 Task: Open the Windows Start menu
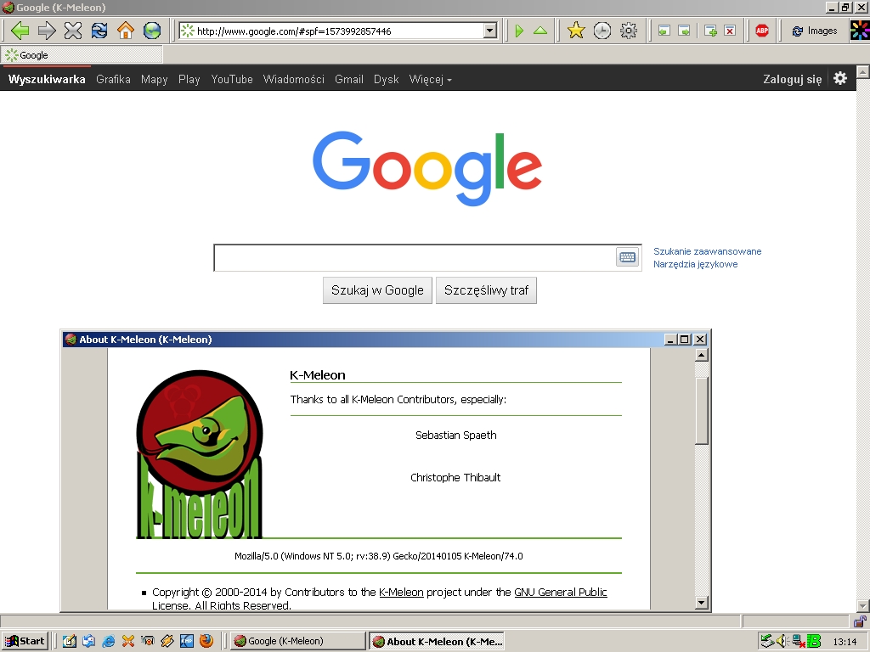25,641
